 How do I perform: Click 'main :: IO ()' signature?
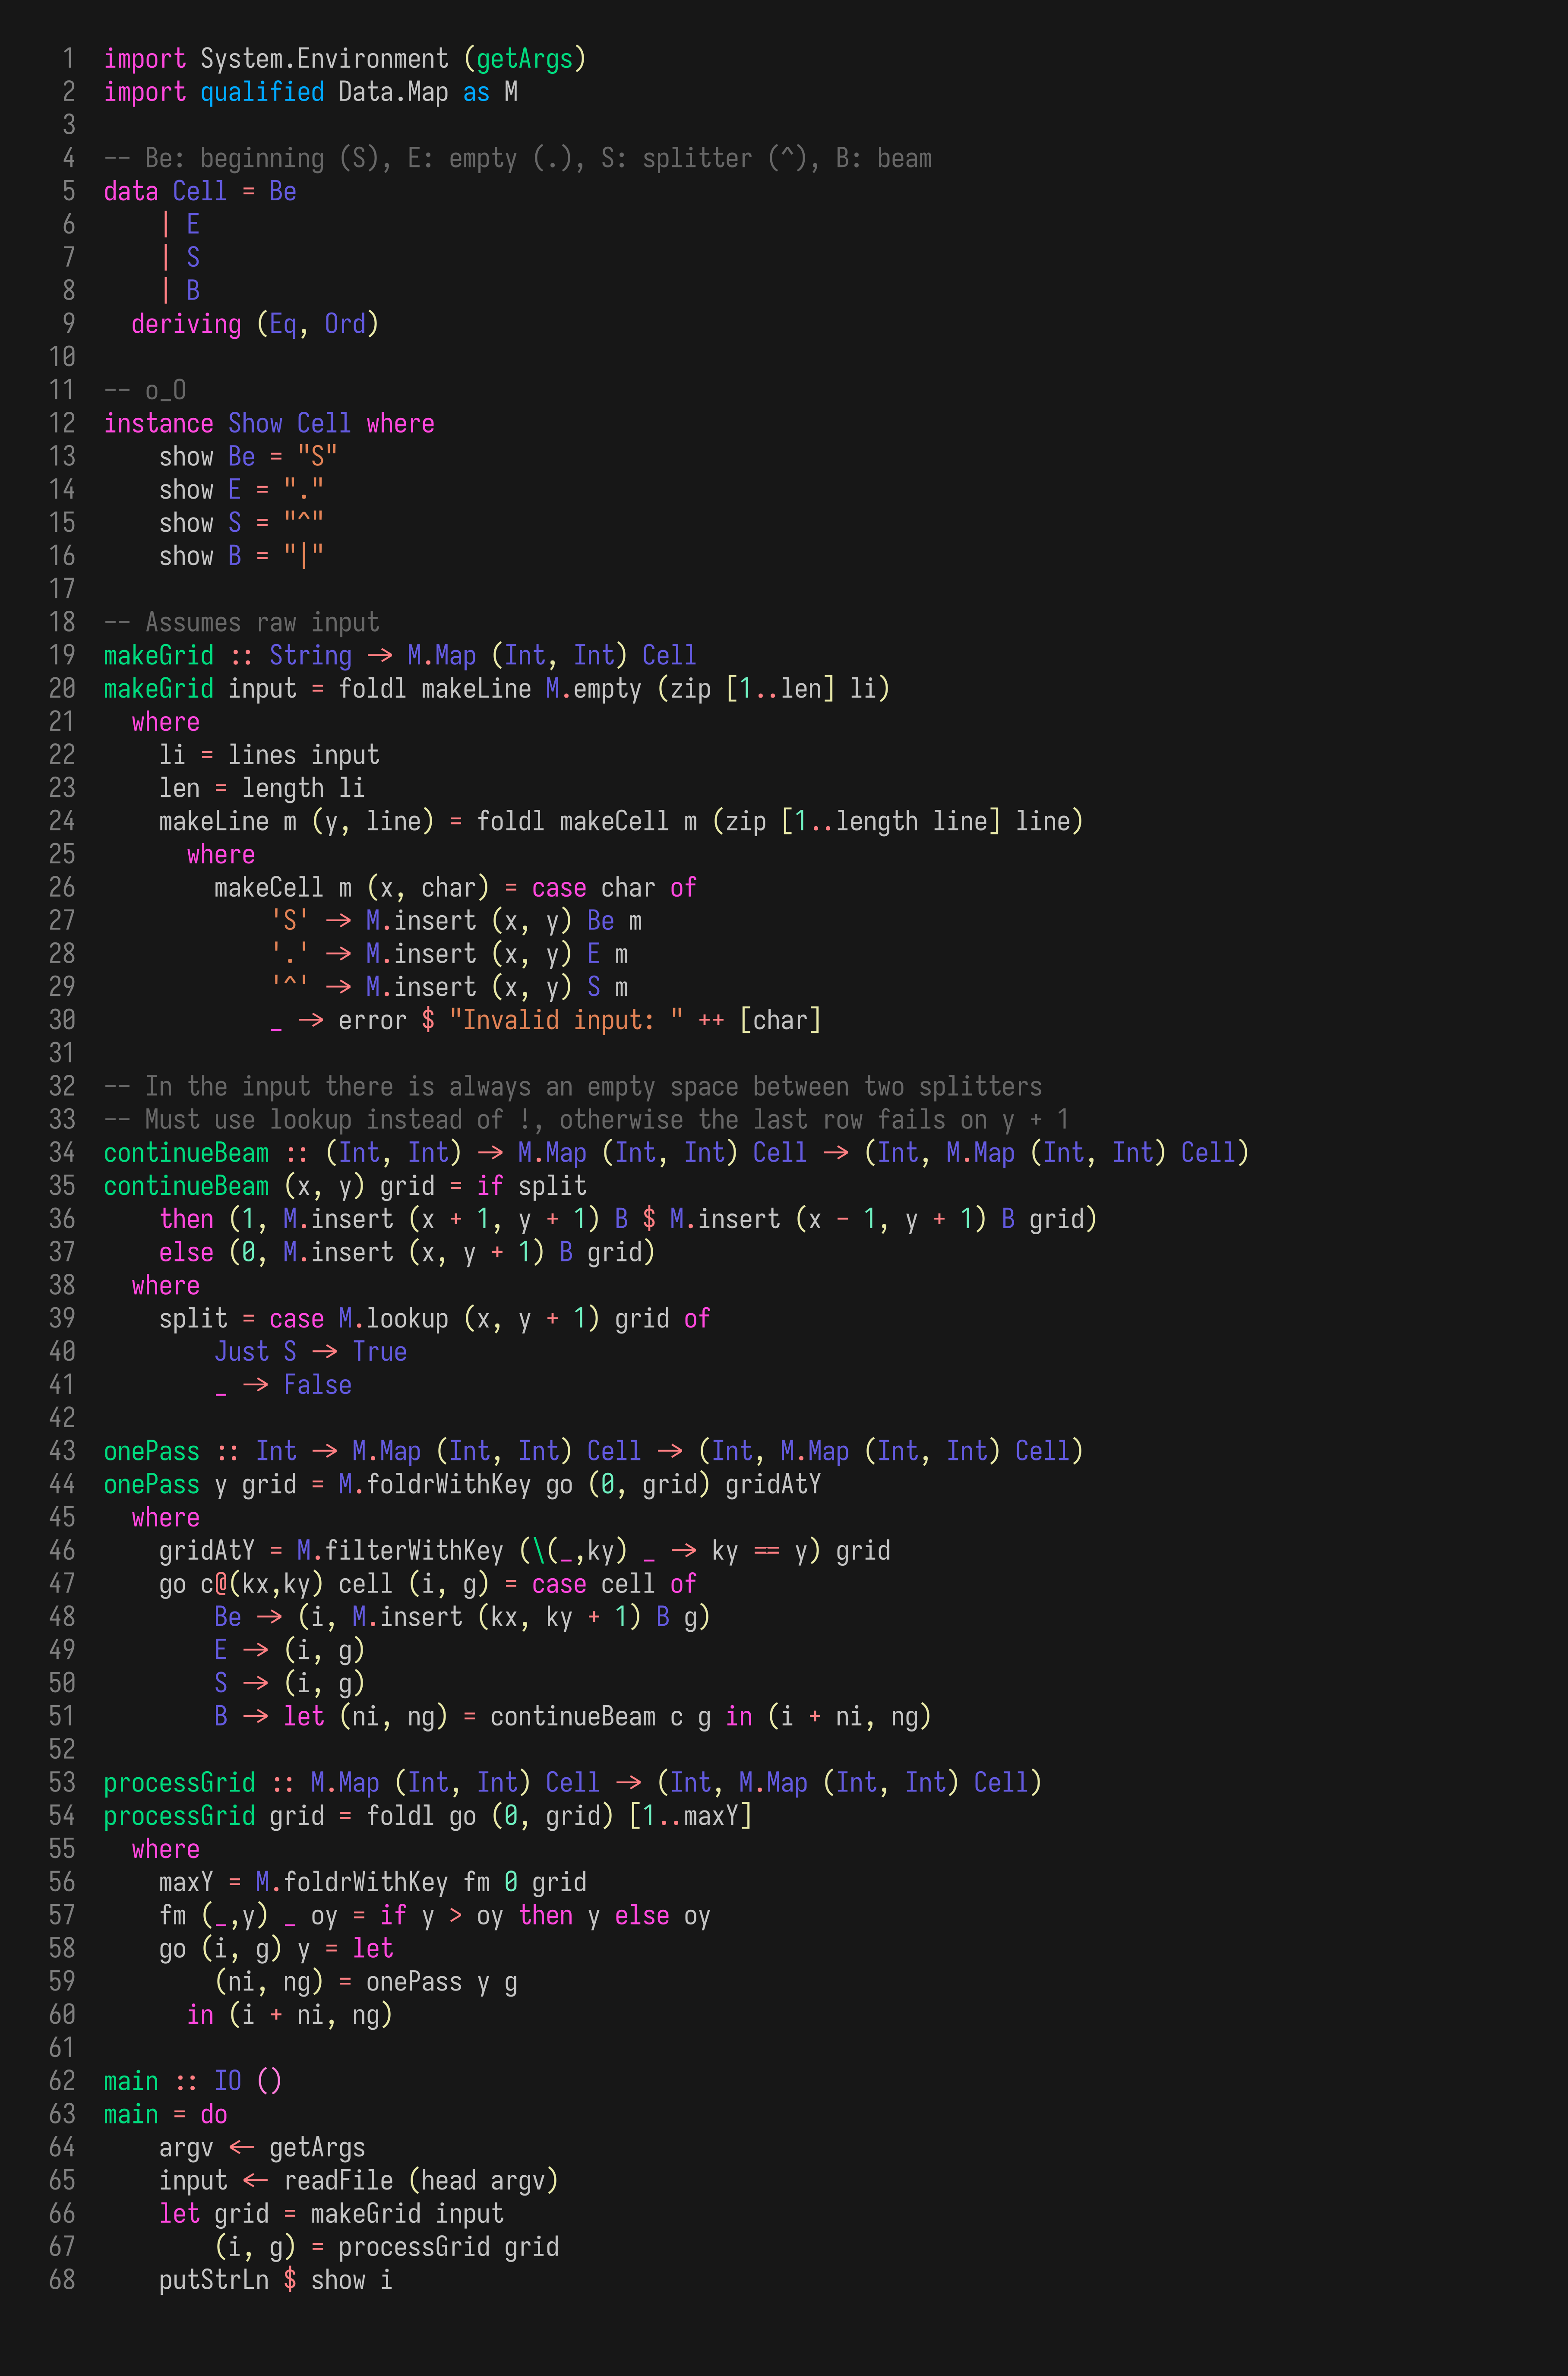tap(192, 2081)
